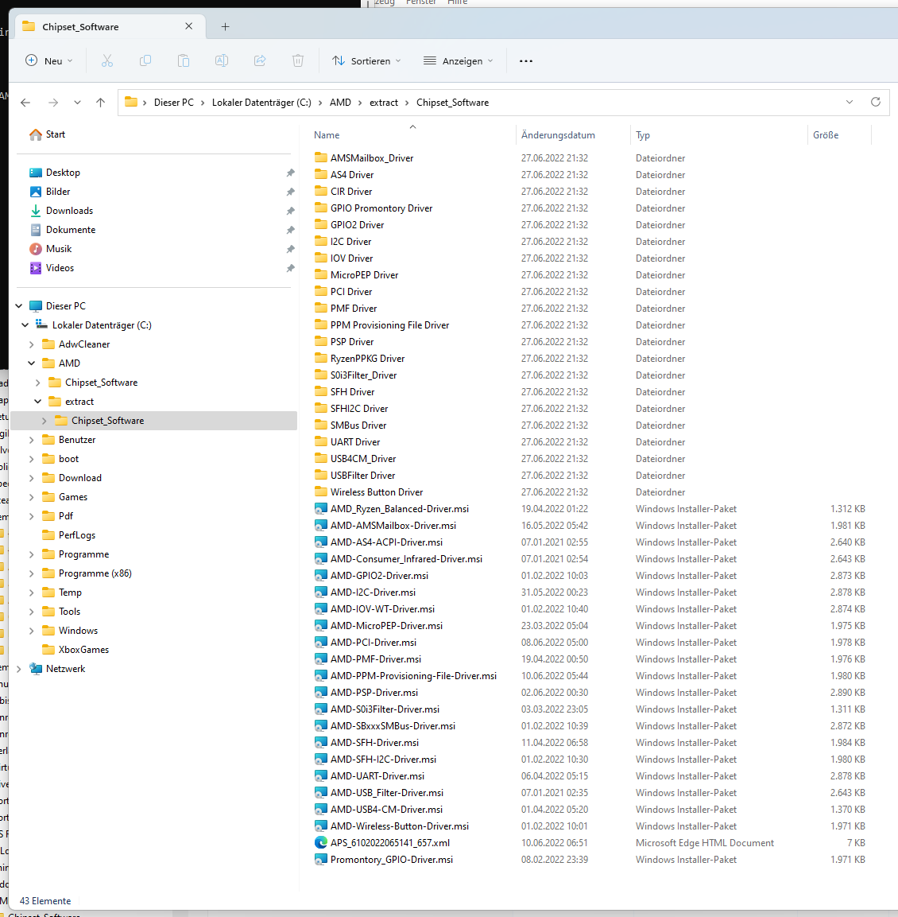Expand the AdwCleaner folder node

(32, 344)
